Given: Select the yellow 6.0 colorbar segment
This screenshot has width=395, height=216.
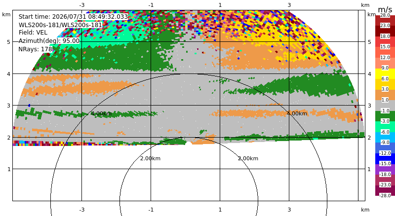Looking at the screenshot, I should (x=385, y=73).
